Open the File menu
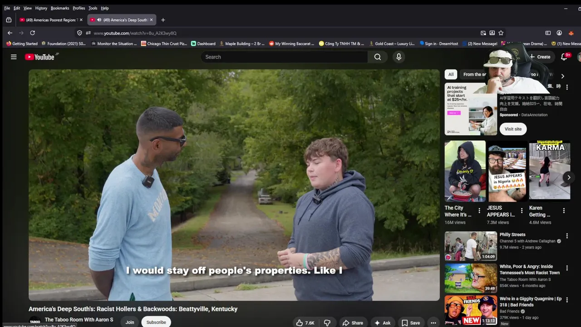Screen dimensions: 581x327 point(7,8)
